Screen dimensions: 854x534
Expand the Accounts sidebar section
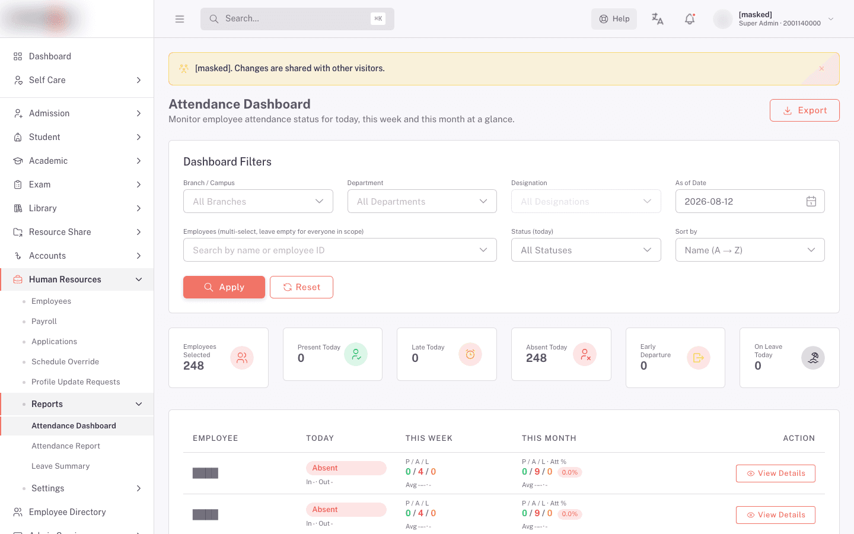pos(77,256)
